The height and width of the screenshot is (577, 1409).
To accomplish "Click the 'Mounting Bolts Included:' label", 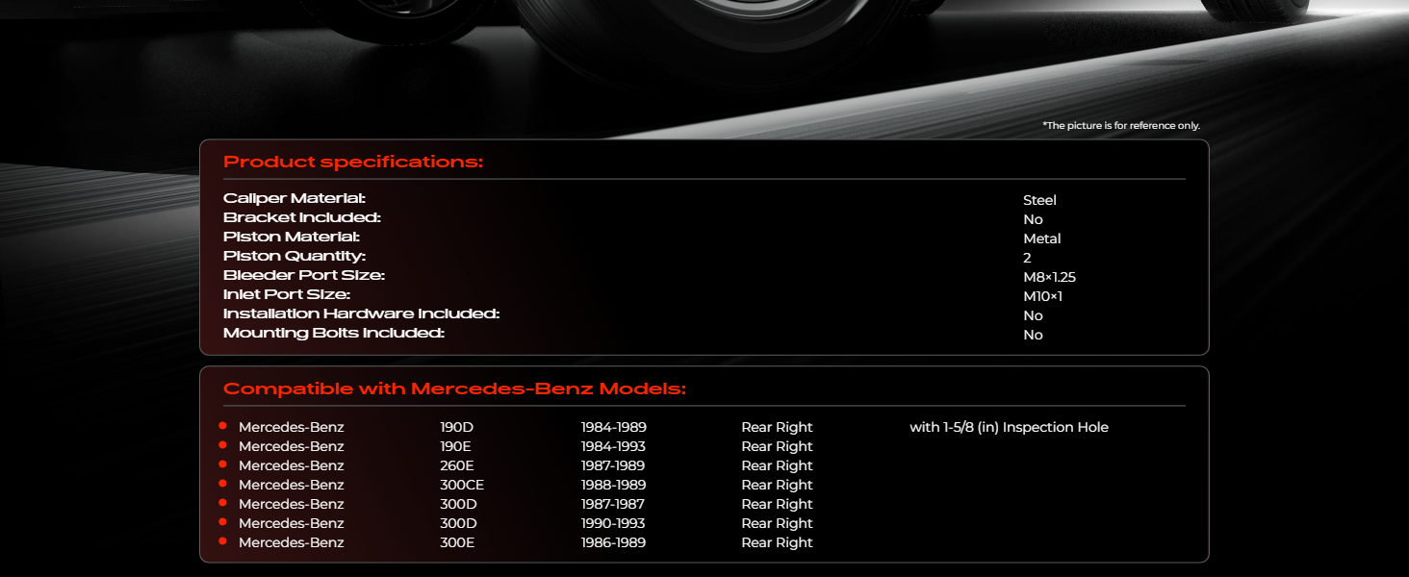I will click(x=334, y=334).
